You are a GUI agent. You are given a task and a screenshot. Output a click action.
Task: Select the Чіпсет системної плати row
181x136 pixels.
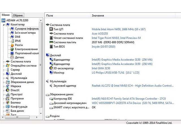[x=110, y=38]
